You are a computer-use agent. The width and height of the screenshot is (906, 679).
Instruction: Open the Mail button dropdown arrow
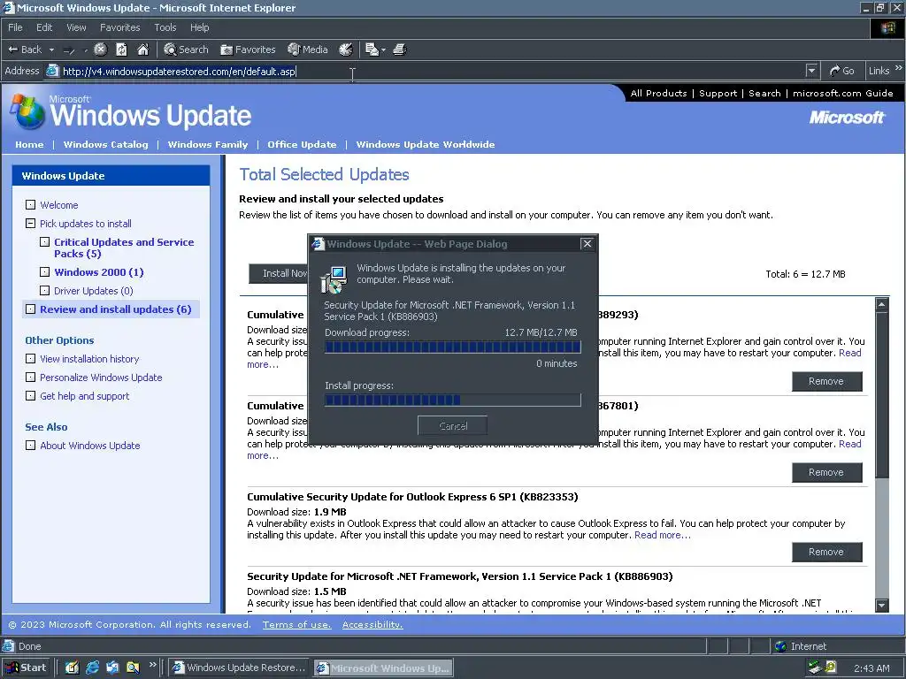point(383,50)
